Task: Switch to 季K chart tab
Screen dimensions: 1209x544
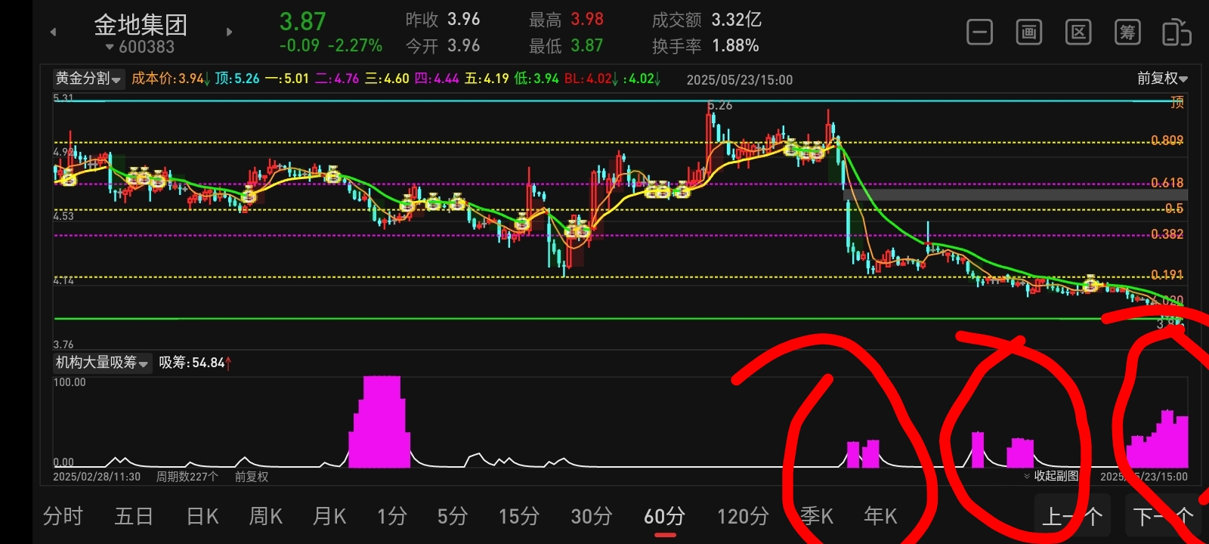Action: (x=817, y=516)
